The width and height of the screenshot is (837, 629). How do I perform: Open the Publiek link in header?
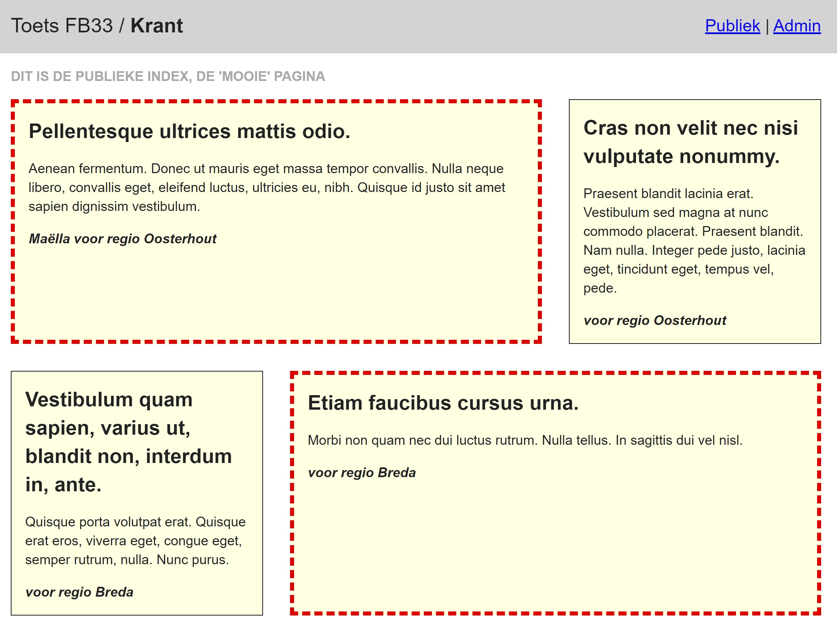tap(732, 26)
